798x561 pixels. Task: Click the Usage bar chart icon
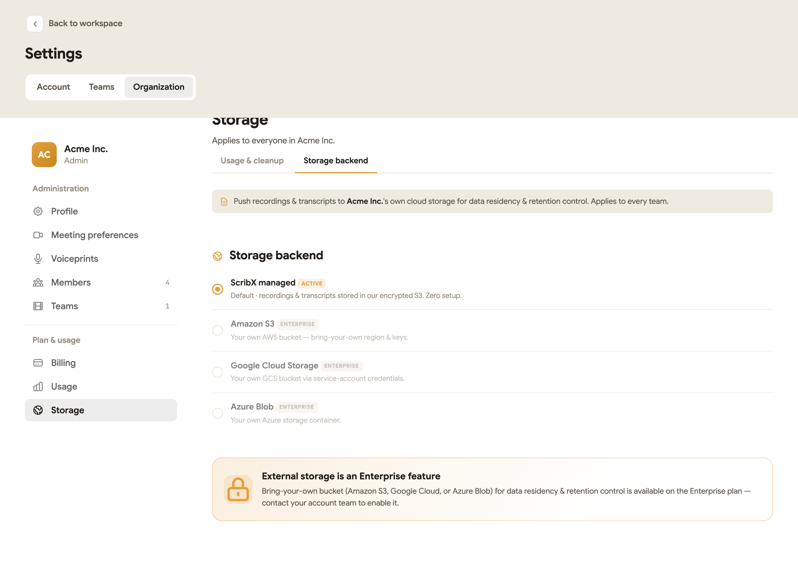tap(38, 386)
